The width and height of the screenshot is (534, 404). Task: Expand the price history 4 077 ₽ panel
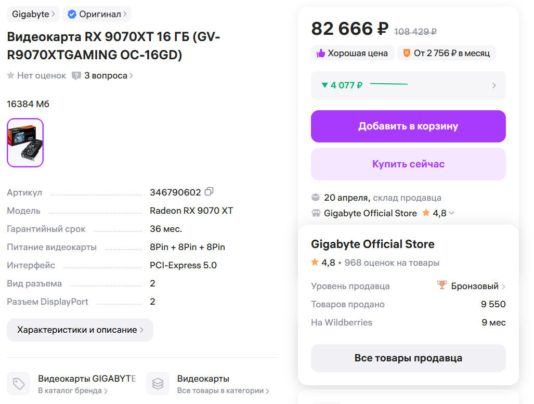click(408, 85)
